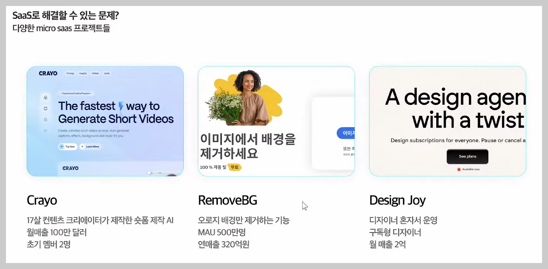Image resolution: width=548 pixels, height=269 pixels.
Task: Click the '디자이너 혼자서 운영' line
Action: click(403, 221)
